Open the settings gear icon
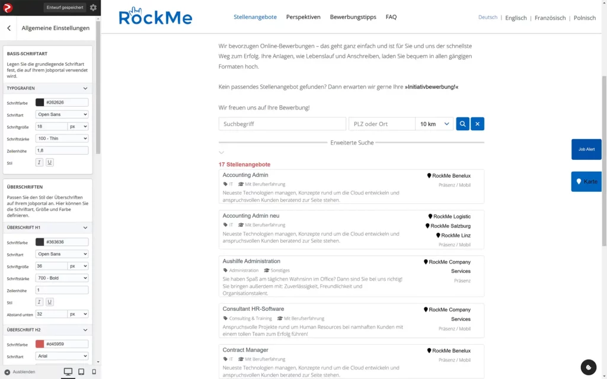This screenshot has width=607, height=379. [93, 8]
